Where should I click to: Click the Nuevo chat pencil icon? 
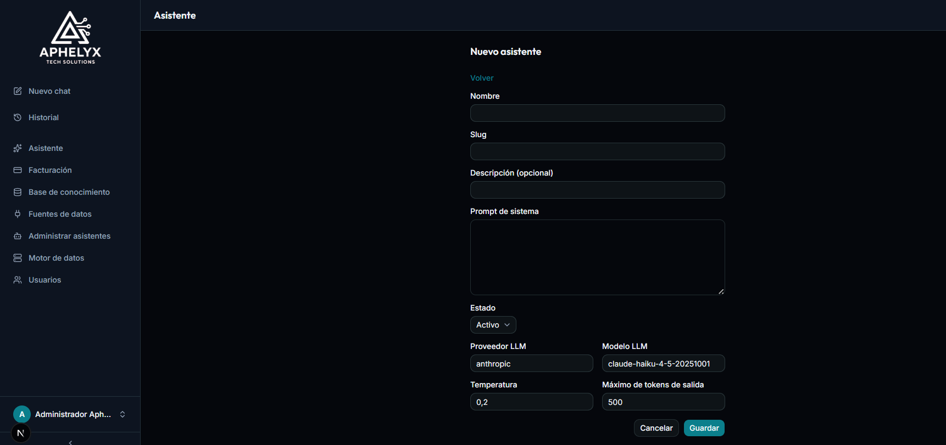(18, 91)
